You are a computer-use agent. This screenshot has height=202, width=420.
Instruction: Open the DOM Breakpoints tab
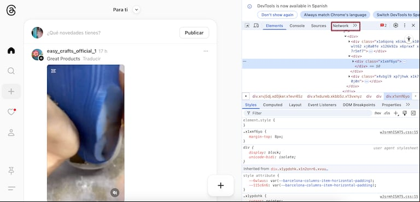pyautogui.click(x=359, y=105)
